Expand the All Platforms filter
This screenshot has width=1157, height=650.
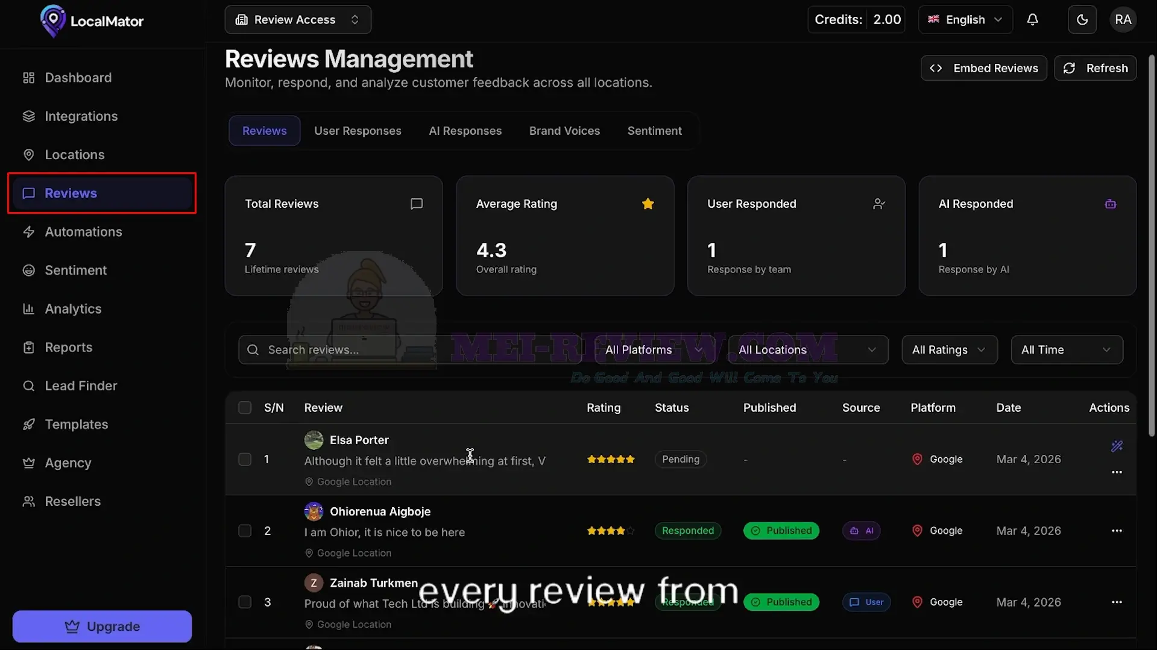(654, 350)
